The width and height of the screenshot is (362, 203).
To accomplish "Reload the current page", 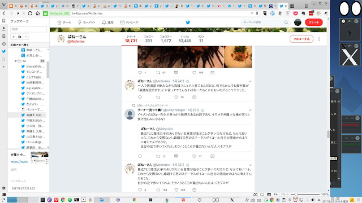I will point(30,14).
